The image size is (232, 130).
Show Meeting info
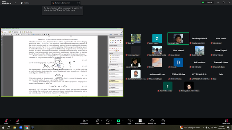point(152,122)
